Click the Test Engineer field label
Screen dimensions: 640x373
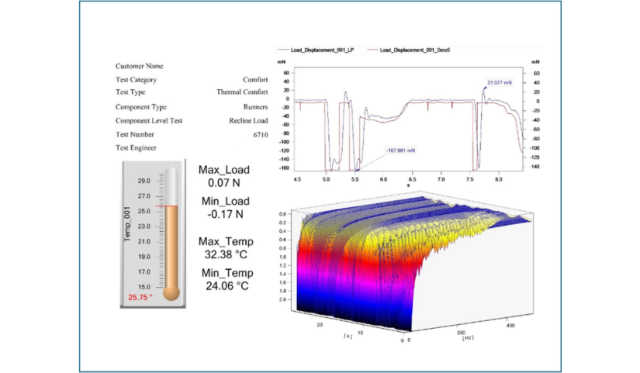(136, 148)
